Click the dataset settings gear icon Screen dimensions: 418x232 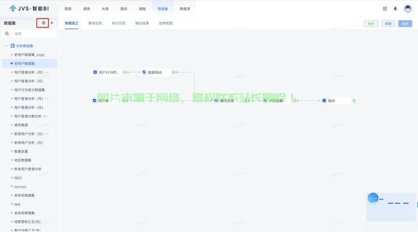pos(43,23)
